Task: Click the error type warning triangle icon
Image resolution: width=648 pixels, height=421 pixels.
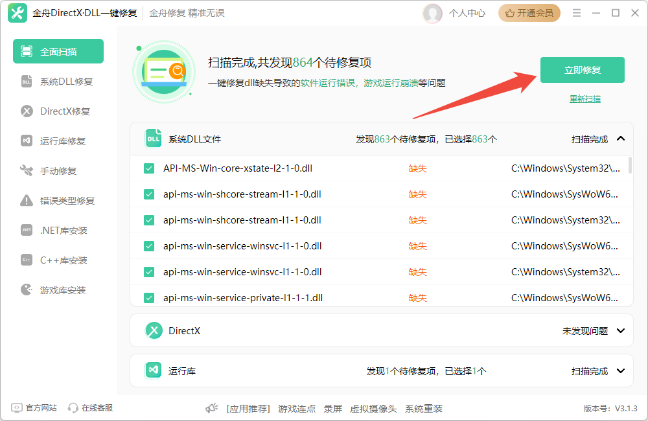Action: [x=27, y=200]
